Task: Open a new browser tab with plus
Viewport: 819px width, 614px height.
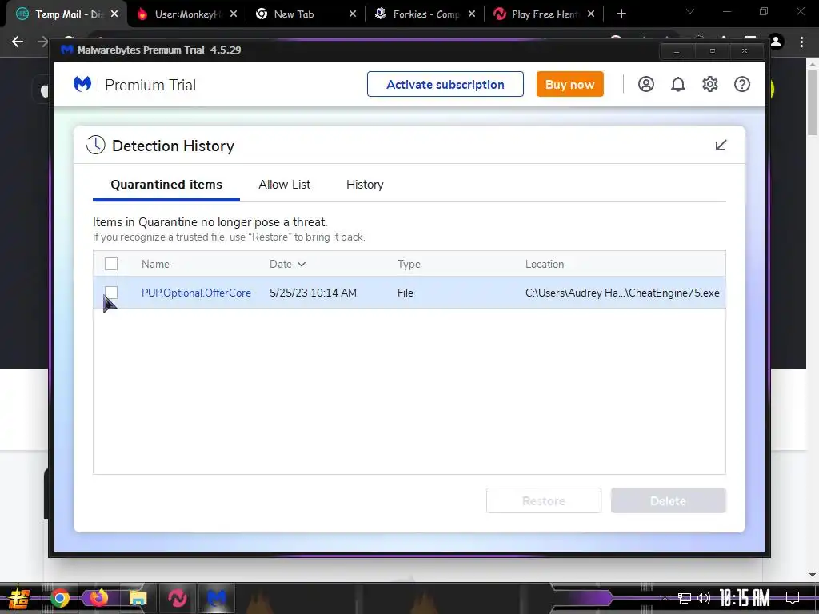Action: pyautogui.click(x=621, y=14)
